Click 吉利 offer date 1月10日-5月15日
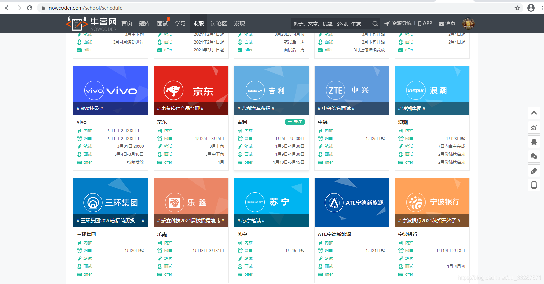Viewport: 544px width, 284px height. 289,162
